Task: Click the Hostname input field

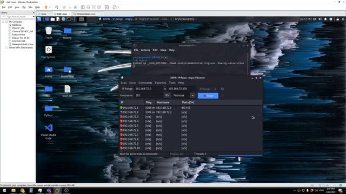Action: pyautogui.click(x=149, y=95)
